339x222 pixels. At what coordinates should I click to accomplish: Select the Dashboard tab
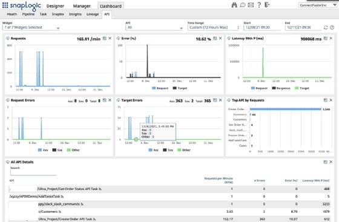click(x=111, y=6)
